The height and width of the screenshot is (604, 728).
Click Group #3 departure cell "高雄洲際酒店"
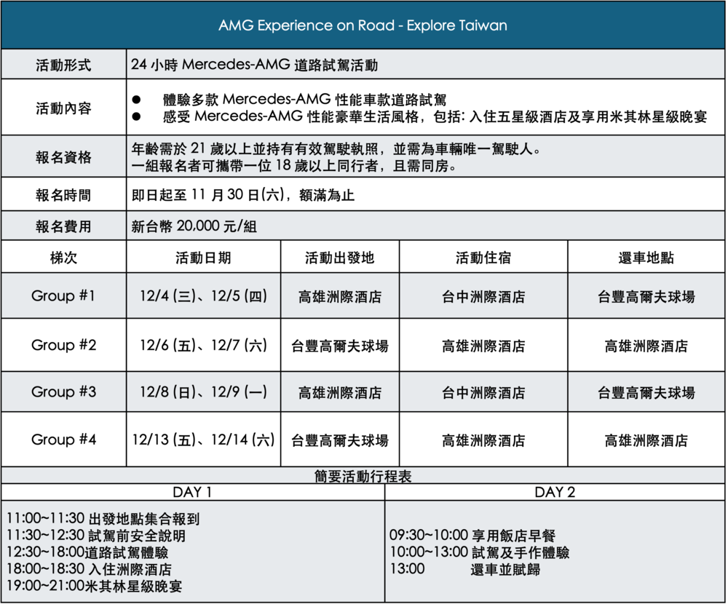click(340, 393)
